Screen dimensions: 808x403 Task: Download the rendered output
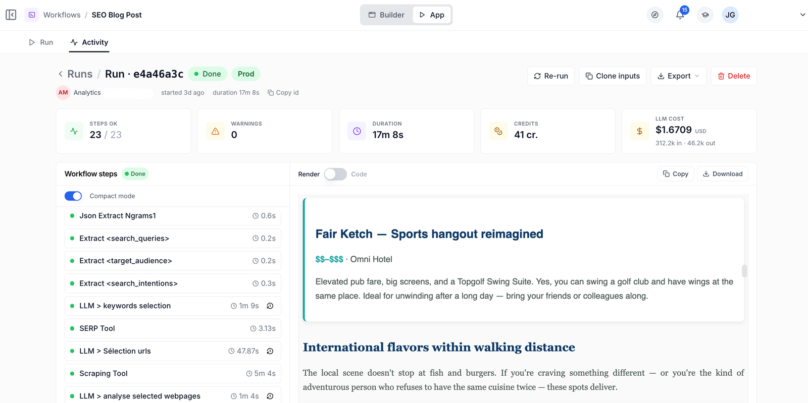723,174
